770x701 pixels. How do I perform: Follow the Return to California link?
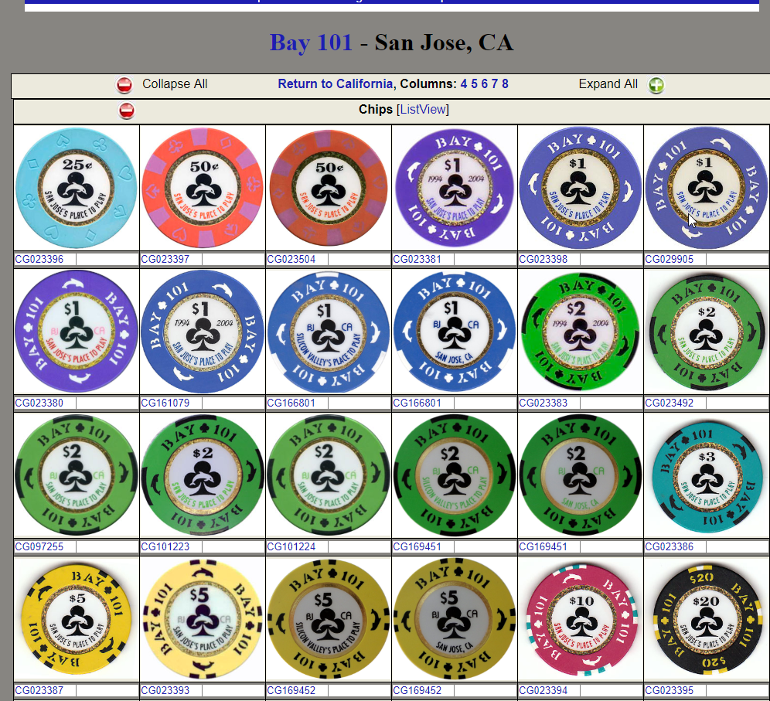335,84
